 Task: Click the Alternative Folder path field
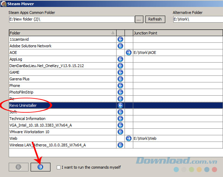click(x=198, y=19)
